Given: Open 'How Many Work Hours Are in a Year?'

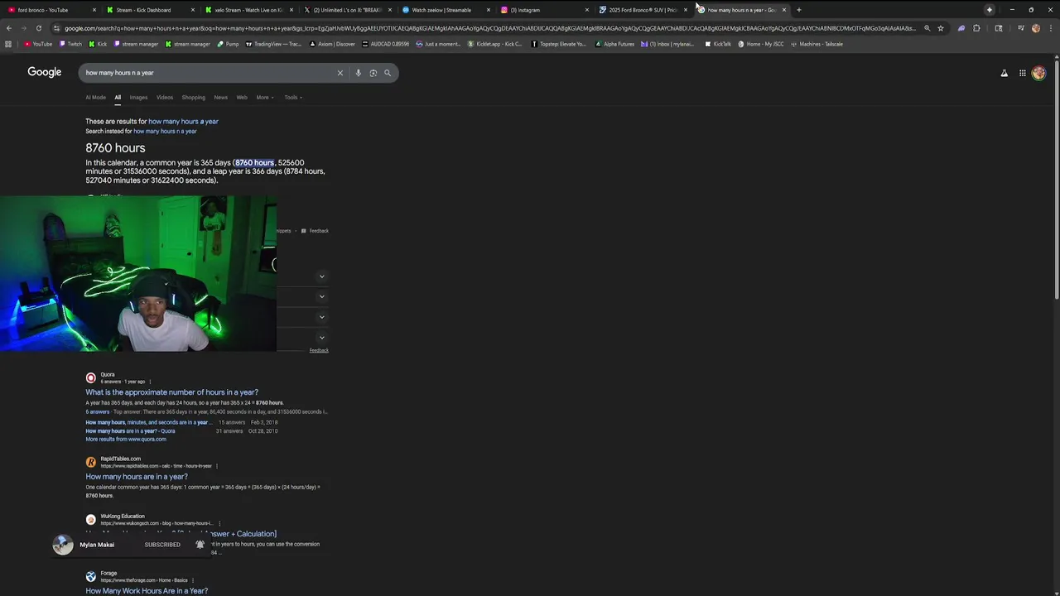Looking at the screenshot, I should 147,591.
